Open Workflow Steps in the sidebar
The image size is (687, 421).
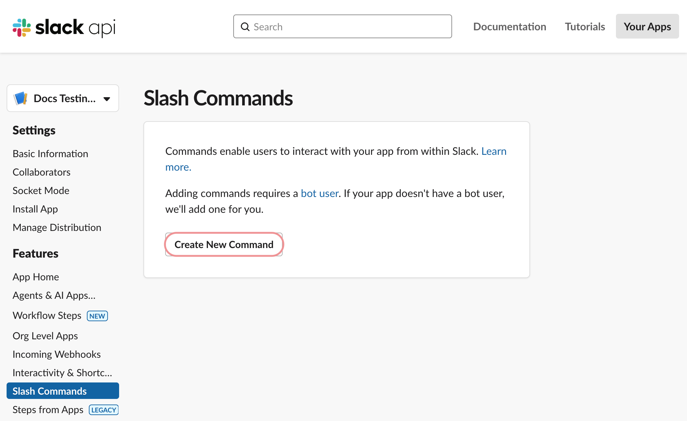[x=47, y=315]
